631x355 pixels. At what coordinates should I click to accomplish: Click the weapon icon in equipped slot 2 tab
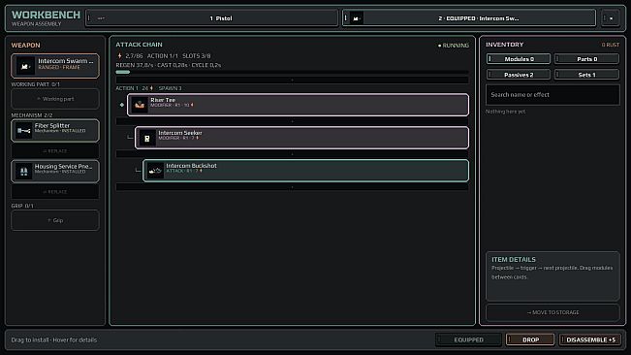point(356,18)
